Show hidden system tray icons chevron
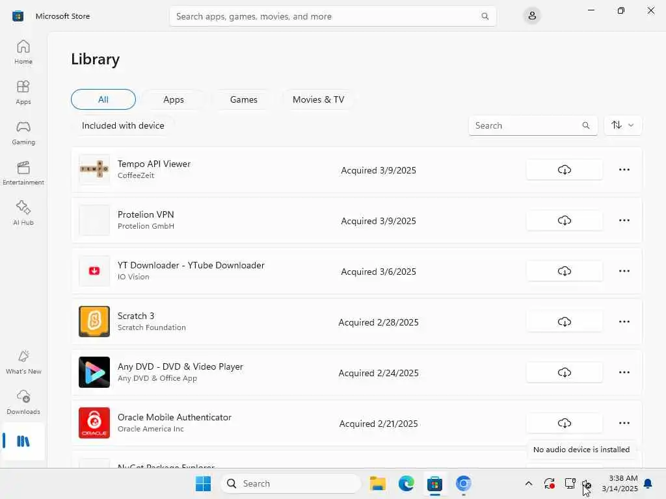The height and width of the screenshot is (499, 666). [528, 483]
